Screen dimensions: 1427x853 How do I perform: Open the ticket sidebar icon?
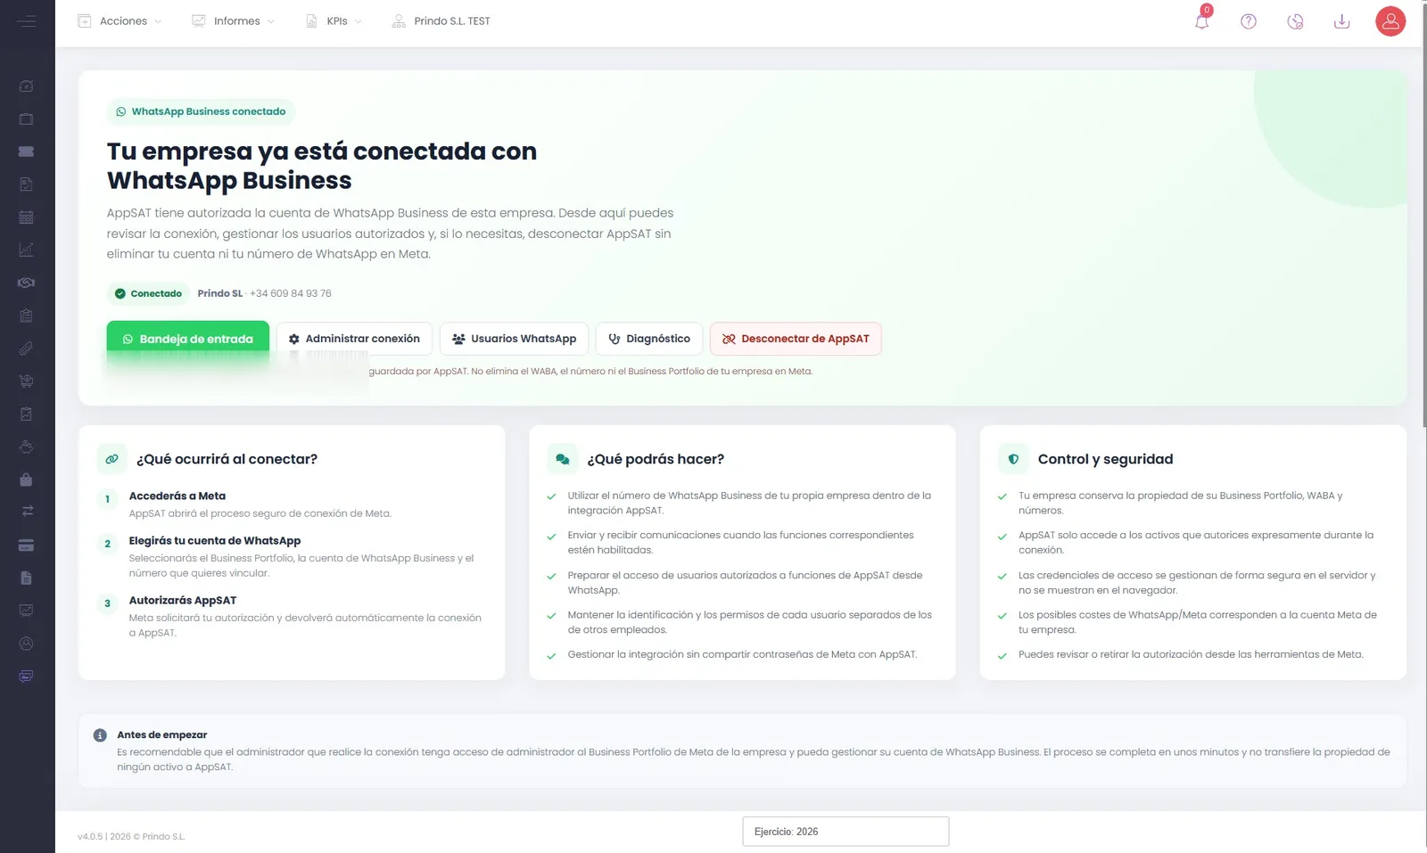(x=26, y=152)
